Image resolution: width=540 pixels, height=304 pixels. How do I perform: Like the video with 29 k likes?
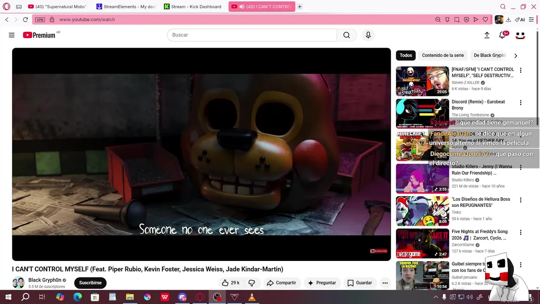tap(231, 283)
